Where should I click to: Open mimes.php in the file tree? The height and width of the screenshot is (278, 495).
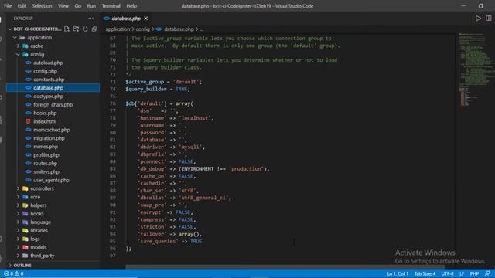point(53,147)
